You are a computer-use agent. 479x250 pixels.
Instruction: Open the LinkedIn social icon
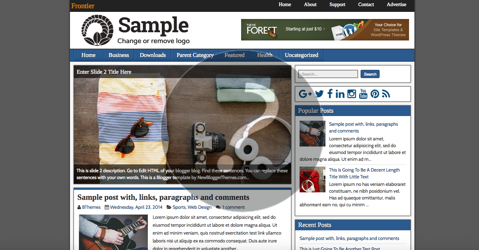pos(340,94)
